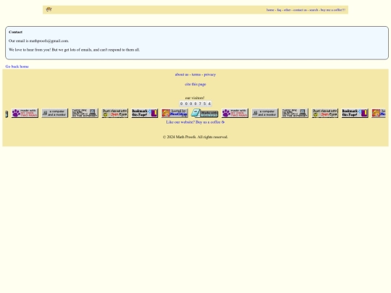391x293 pixels.
Task: Click the Contact heading text
Action: coord(15,32)
